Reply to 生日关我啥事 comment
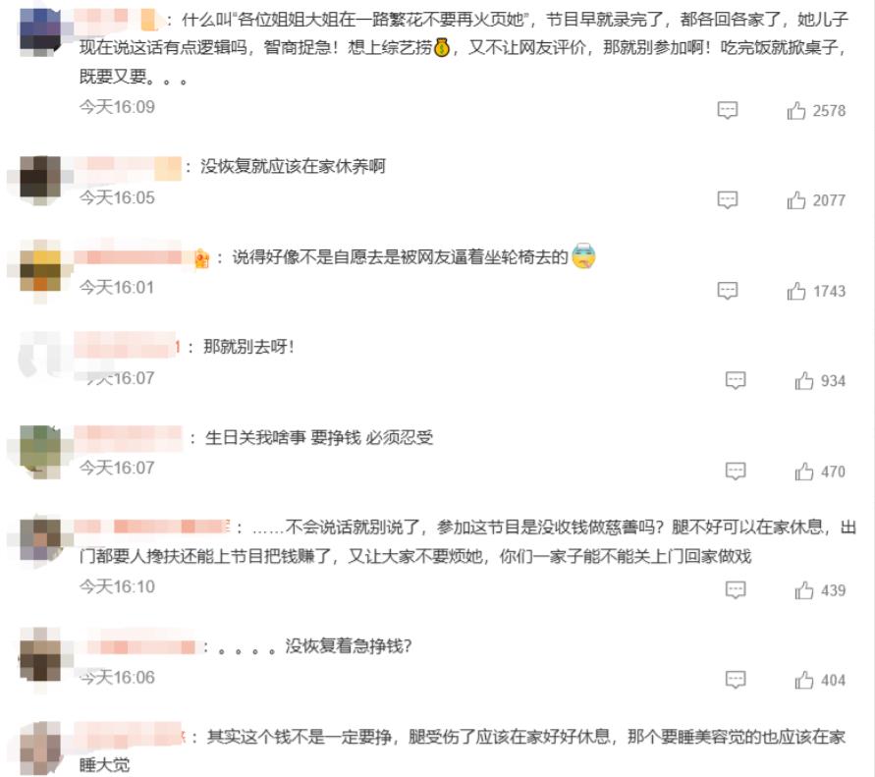The image size is (875, 777). tap(735, 471)
